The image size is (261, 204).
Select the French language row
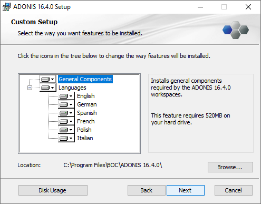coord(86,121)
